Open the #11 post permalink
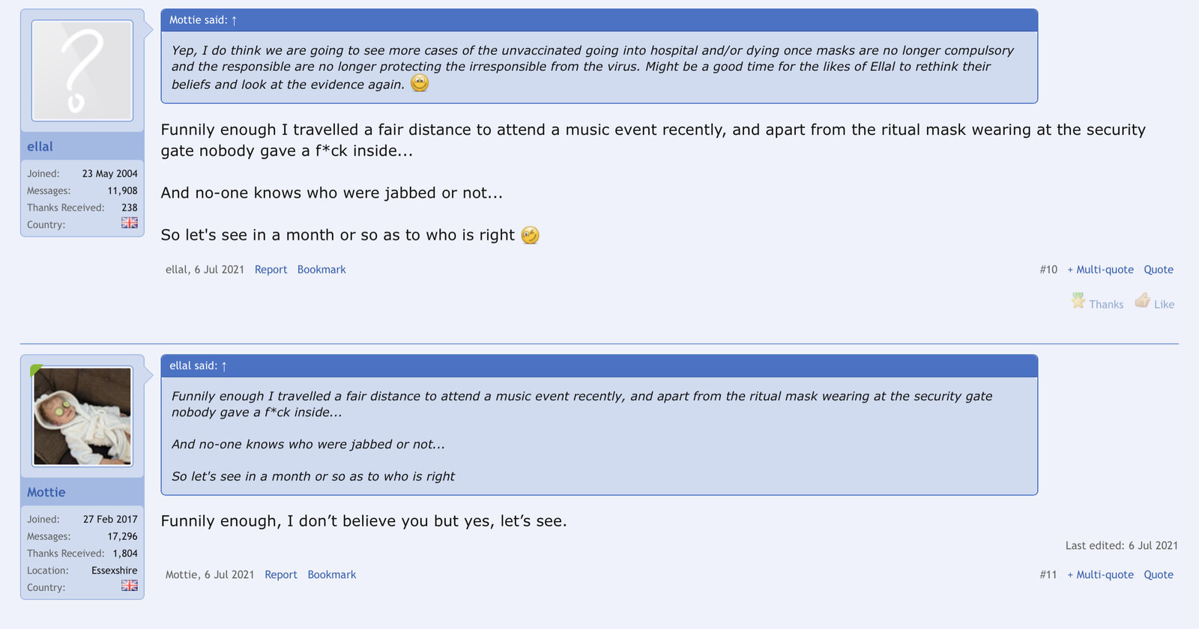 (x=1048, y=575)
